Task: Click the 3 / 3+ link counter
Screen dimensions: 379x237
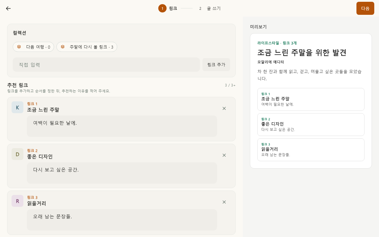Action: click(230, 85)
